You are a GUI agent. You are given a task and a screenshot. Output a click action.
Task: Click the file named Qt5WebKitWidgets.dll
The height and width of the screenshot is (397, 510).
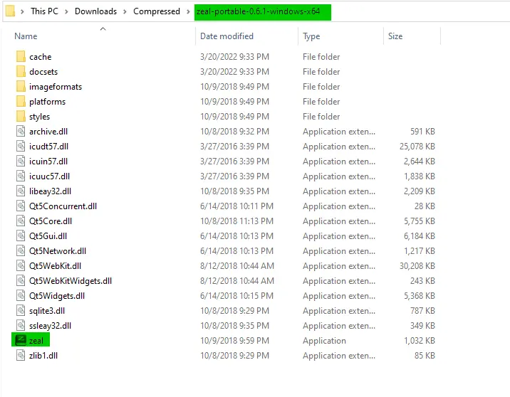click(x=71, y=281)
